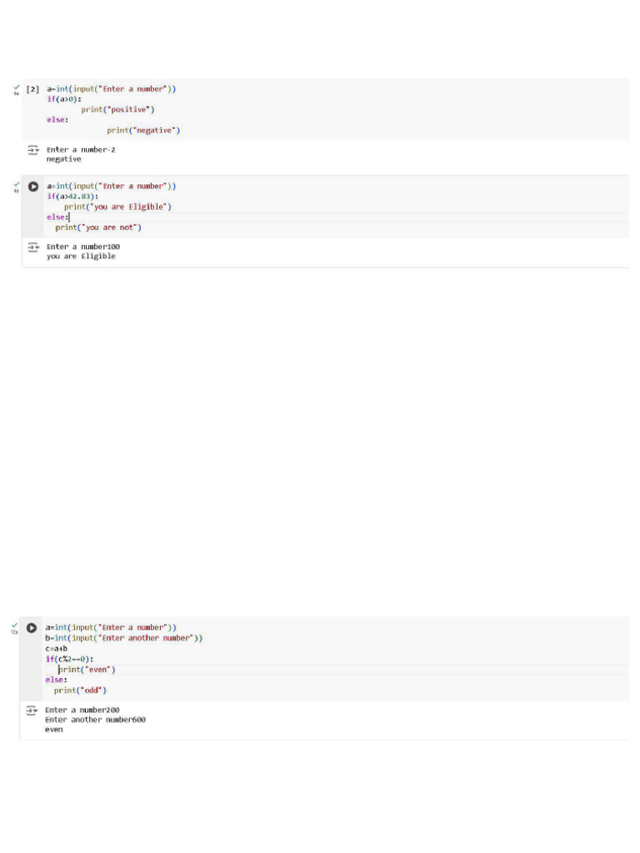Place cursor on the if(a>42.83): line
The image size is (640, 853).
pos(72,197)
